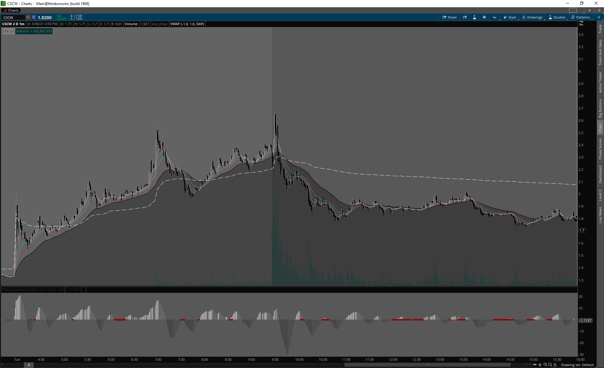Image resolution: width=604 pixels, height=368 pixels.
Task: Open the Patterns menu
Action: tap(580, 17)
